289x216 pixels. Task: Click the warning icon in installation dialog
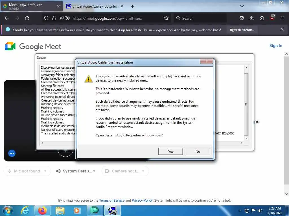pos(89,79)
